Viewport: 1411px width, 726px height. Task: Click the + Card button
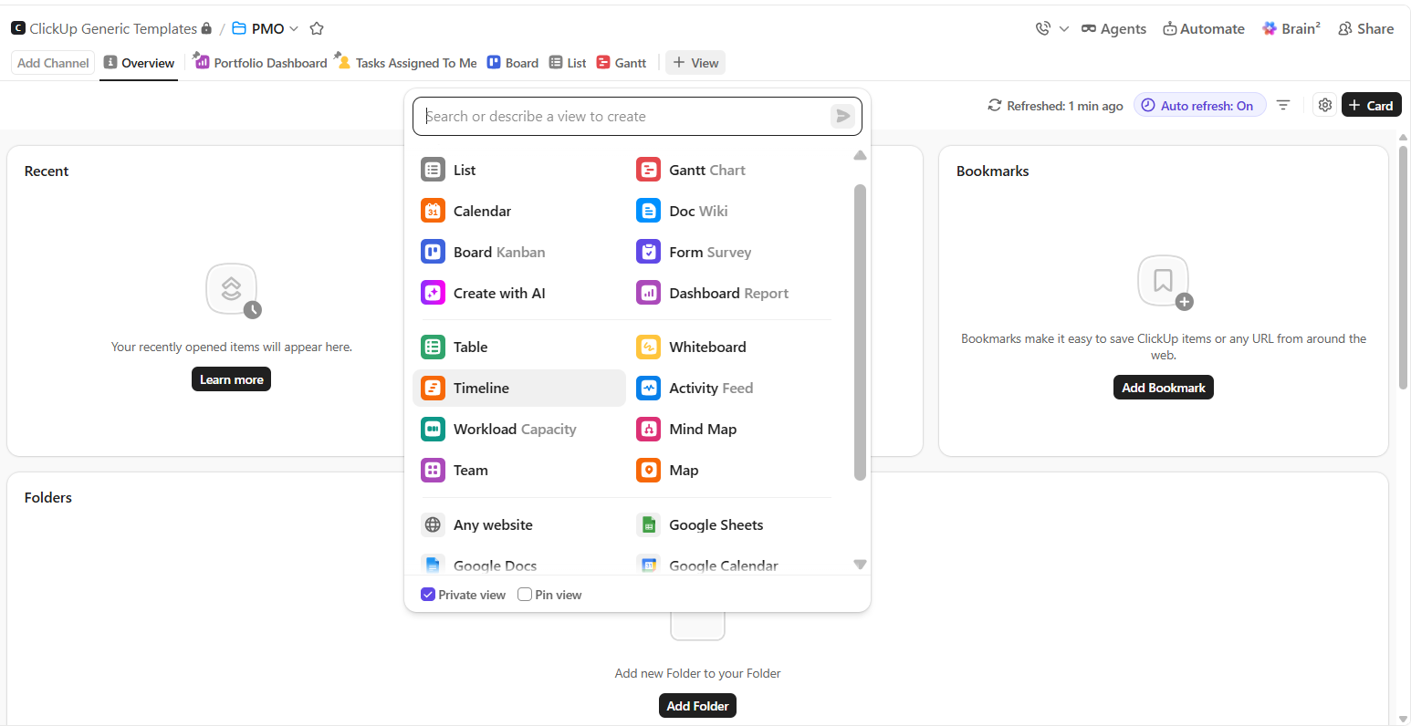[x=1371, y=105]
